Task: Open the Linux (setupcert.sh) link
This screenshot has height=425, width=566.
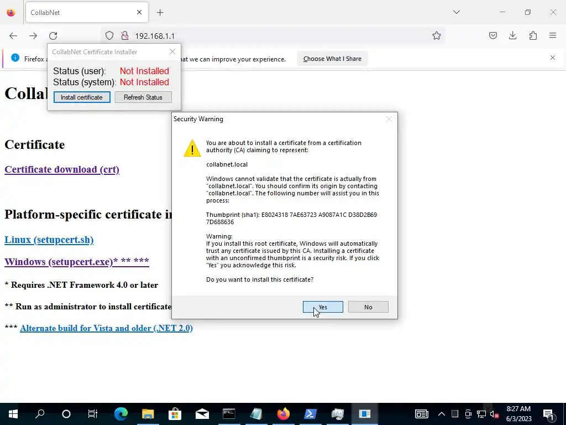Action: click(x=49, y=240)
